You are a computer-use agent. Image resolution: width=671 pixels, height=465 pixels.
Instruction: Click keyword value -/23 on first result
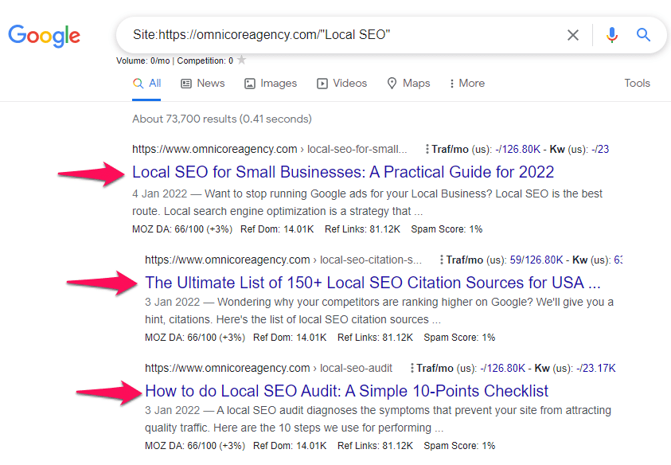click(x=600, y=150)
